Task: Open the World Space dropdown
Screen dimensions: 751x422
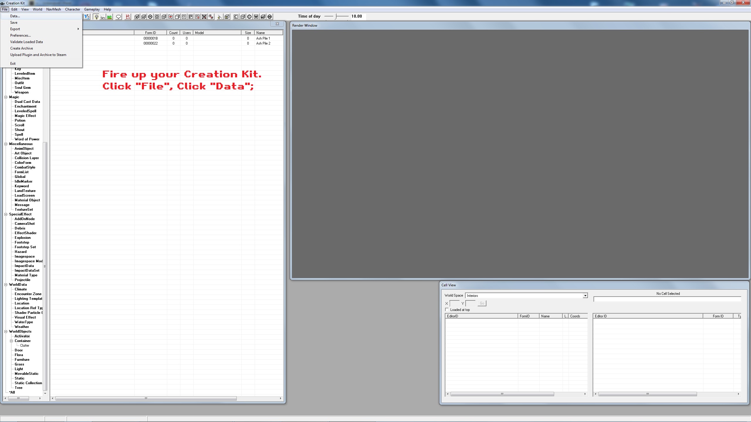Action: 585,295
